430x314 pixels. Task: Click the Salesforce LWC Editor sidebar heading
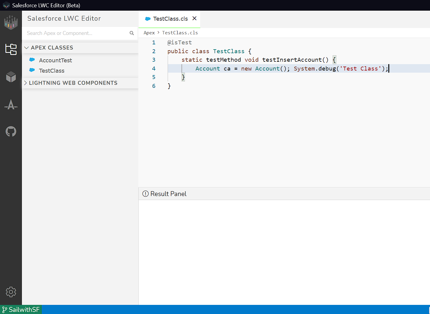coord(64,19)
